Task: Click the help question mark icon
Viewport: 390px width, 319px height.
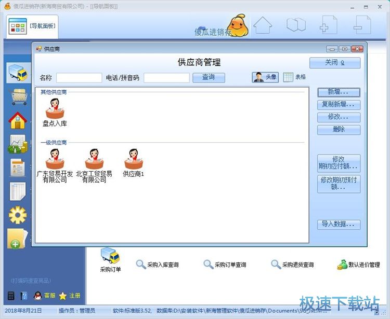Action: (24, 296)
